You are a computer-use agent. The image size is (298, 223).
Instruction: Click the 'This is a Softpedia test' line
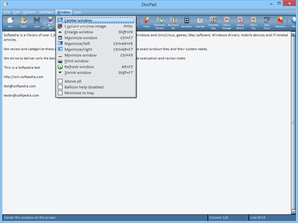[22, 68]
